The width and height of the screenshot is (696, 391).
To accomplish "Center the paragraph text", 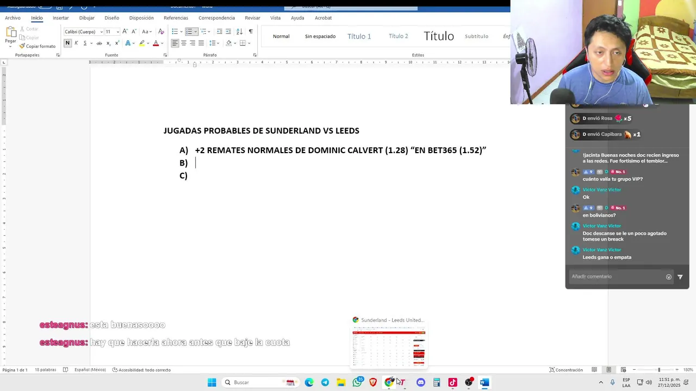I will click(184, 43).
